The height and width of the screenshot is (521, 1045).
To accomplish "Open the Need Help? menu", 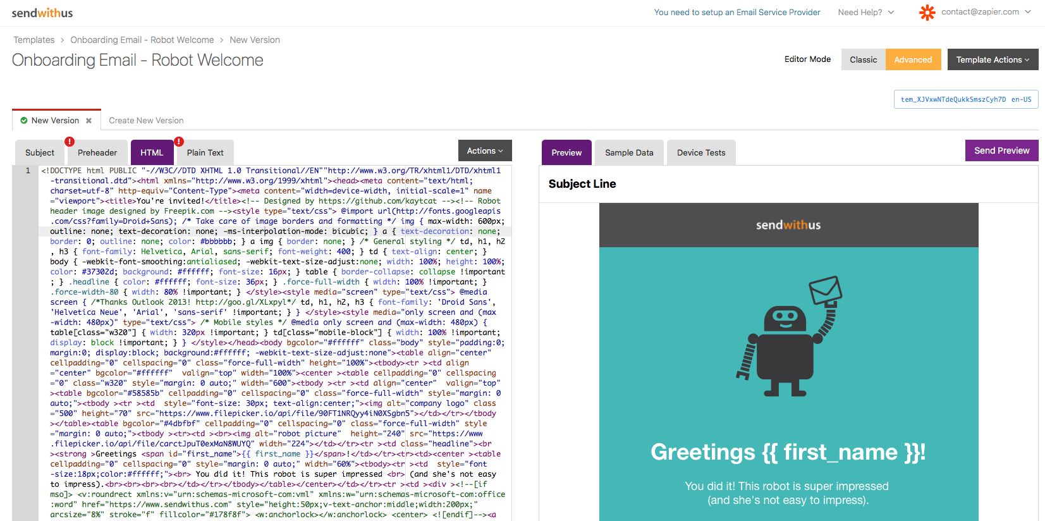I will click(x=865, y=12).
